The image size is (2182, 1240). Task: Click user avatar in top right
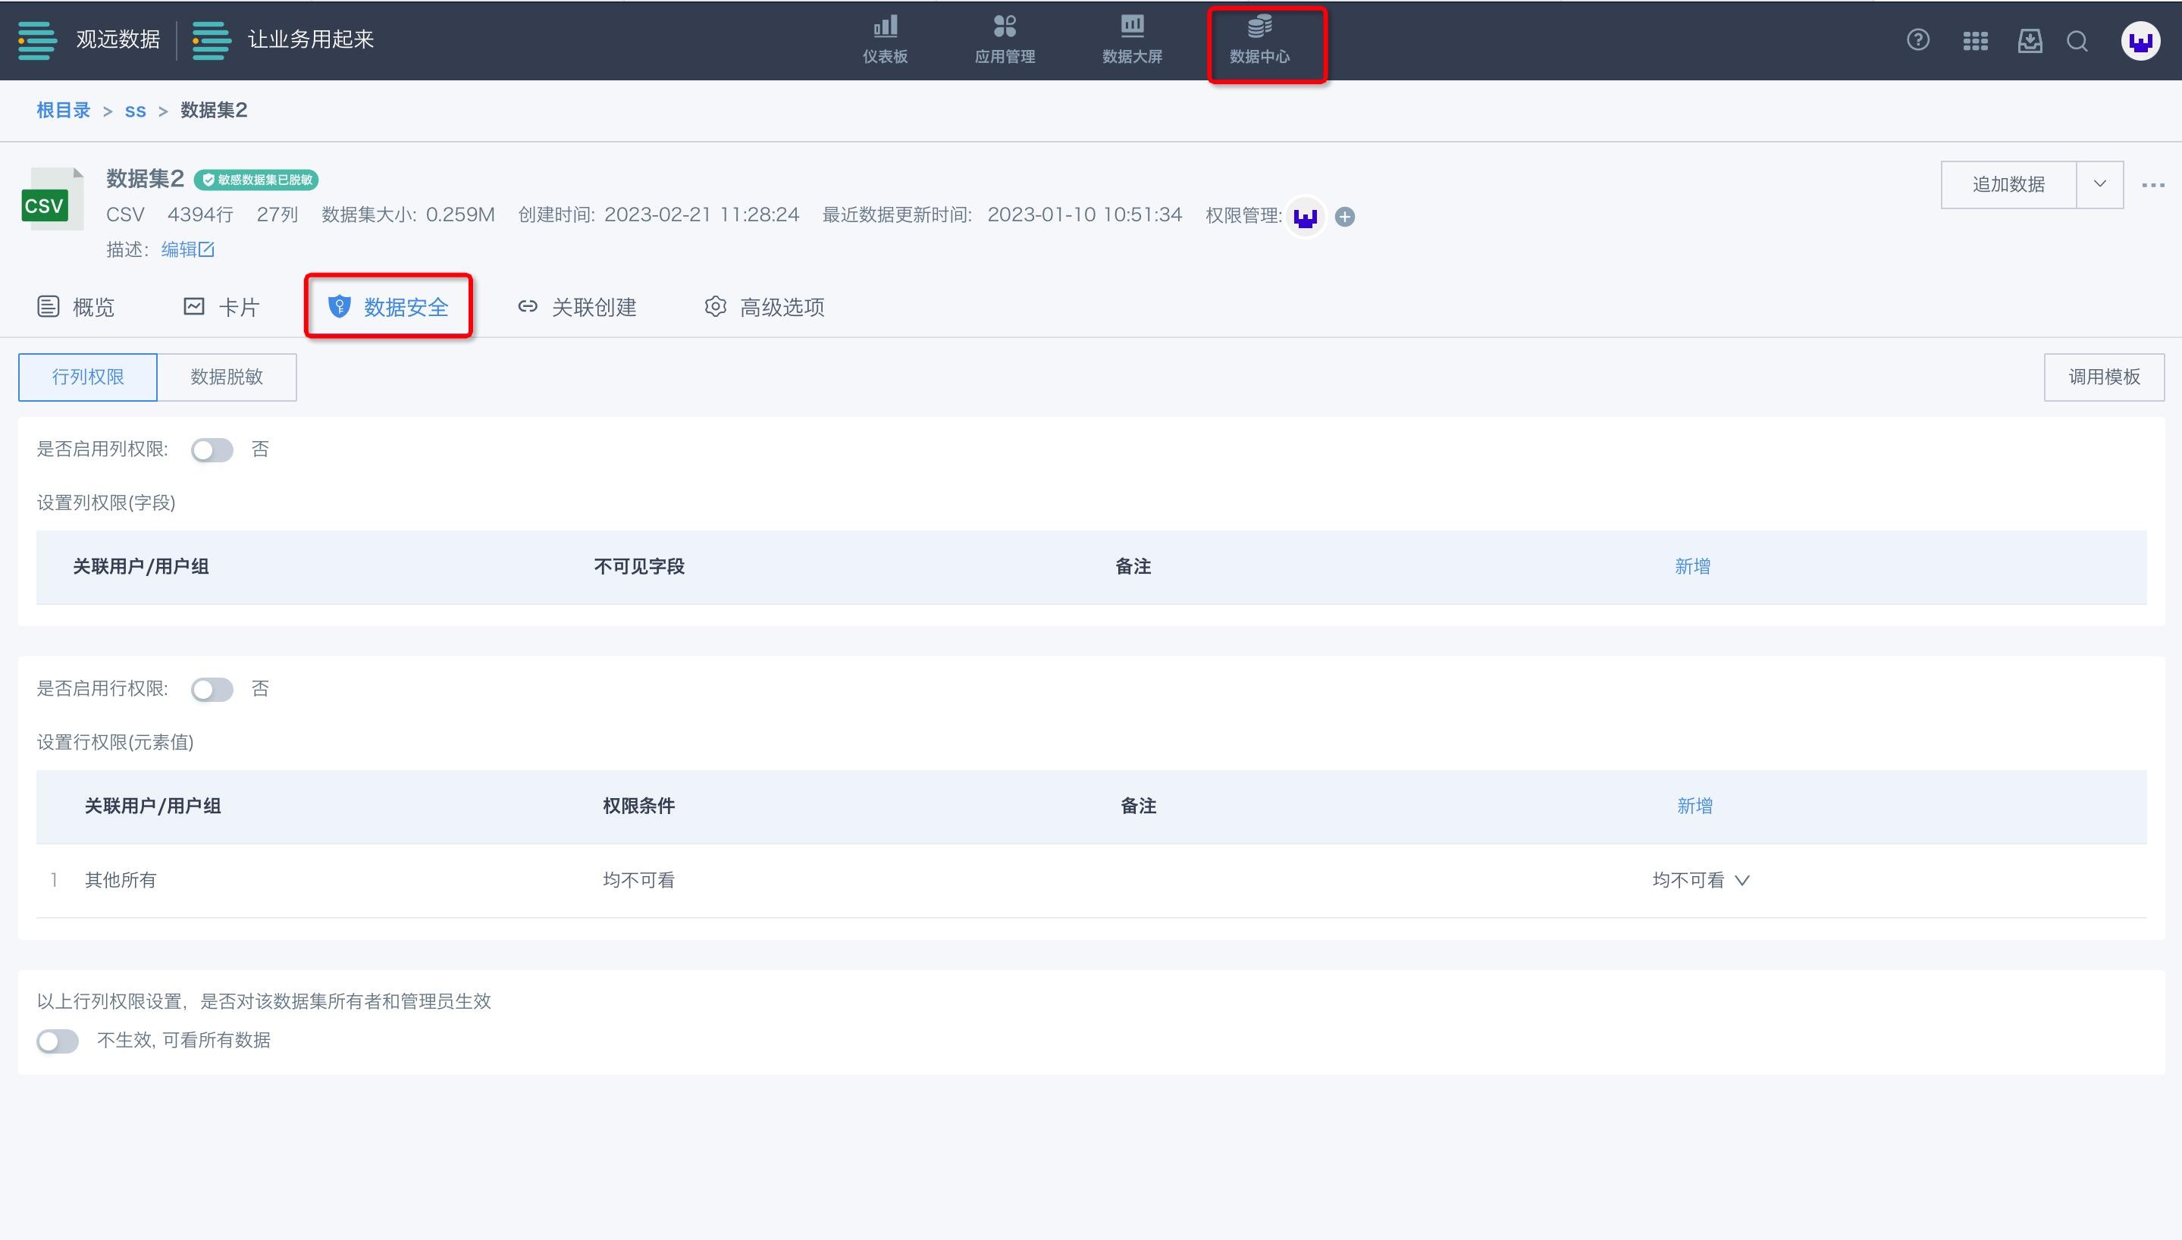click(2140, 40)
